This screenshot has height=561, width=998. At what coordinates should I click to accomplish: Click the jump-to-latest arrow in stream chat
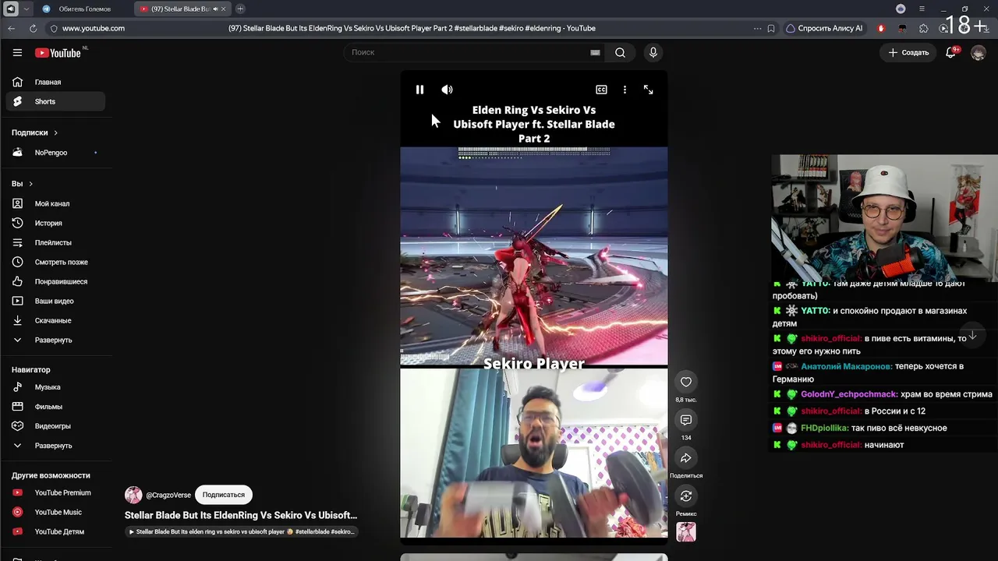tap(972, 335)
